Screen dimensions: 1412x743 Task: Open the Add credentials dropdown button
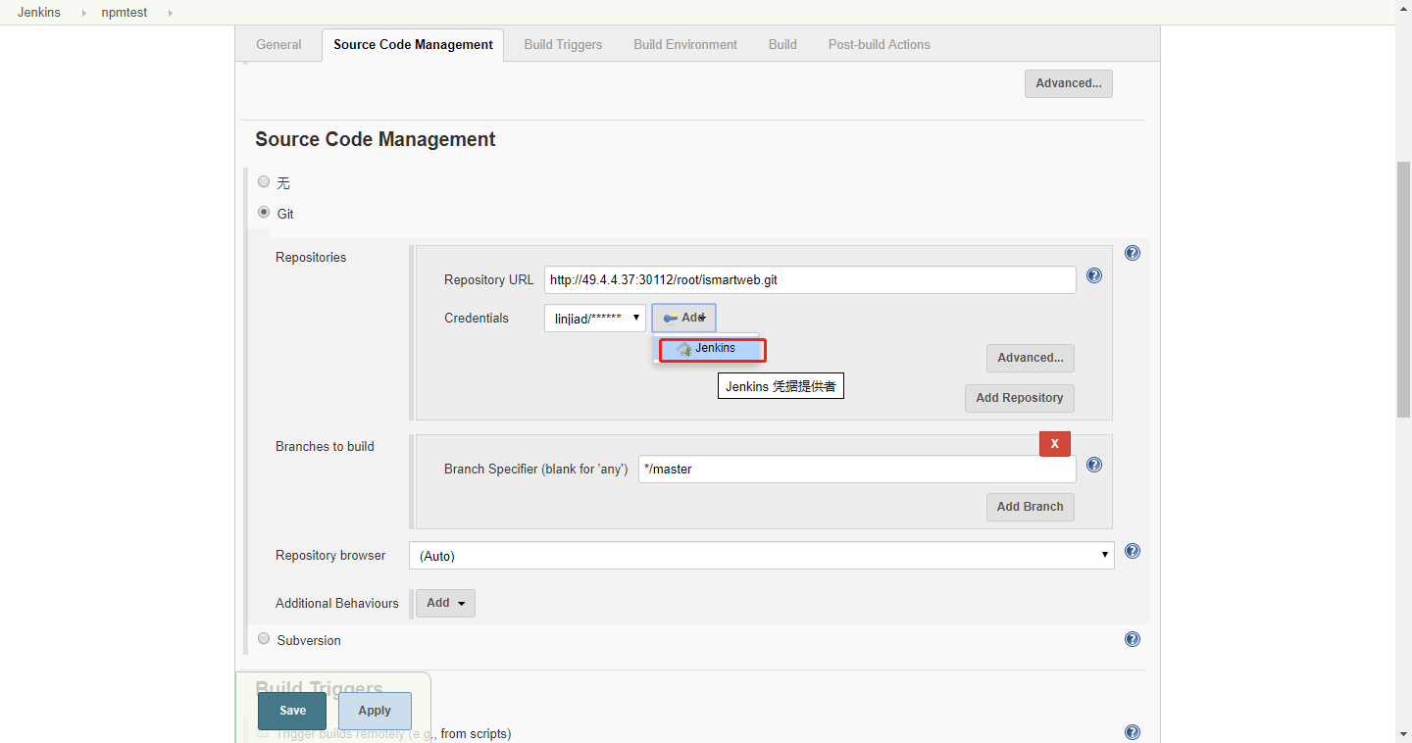pos(683,318)
